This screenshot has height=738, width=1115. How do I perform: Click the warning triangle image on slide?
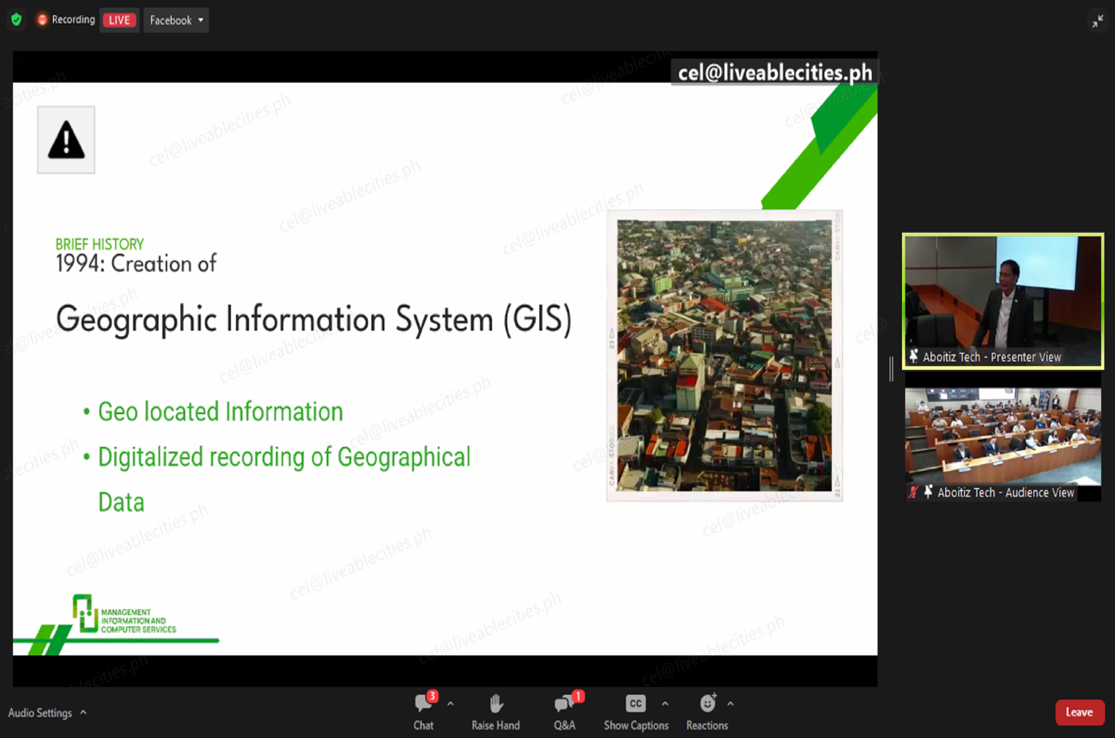click(x=66, y=140)
